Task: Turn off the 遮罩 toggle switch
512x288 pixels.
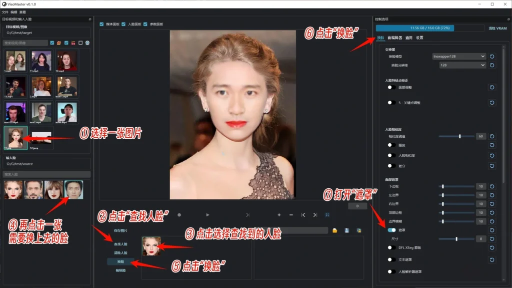Action: point(391,230)
